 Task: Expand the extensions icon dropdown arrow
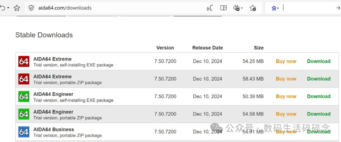pos(242,8)
